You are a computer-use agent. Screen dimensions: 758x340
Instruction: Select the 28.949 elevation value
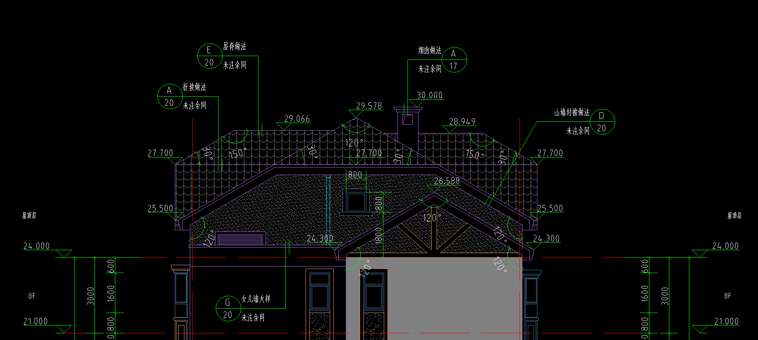click(462, 122)
